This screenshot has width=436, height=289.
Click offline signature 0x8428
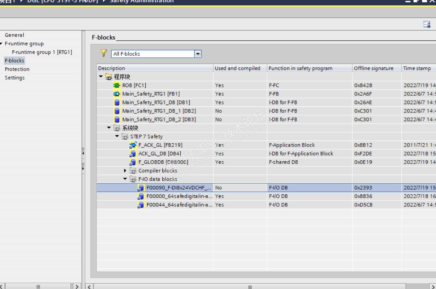click(363, 85)
